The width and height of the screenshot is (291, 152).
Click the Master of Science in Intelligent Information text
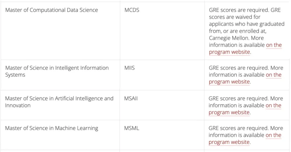(57, 68)
